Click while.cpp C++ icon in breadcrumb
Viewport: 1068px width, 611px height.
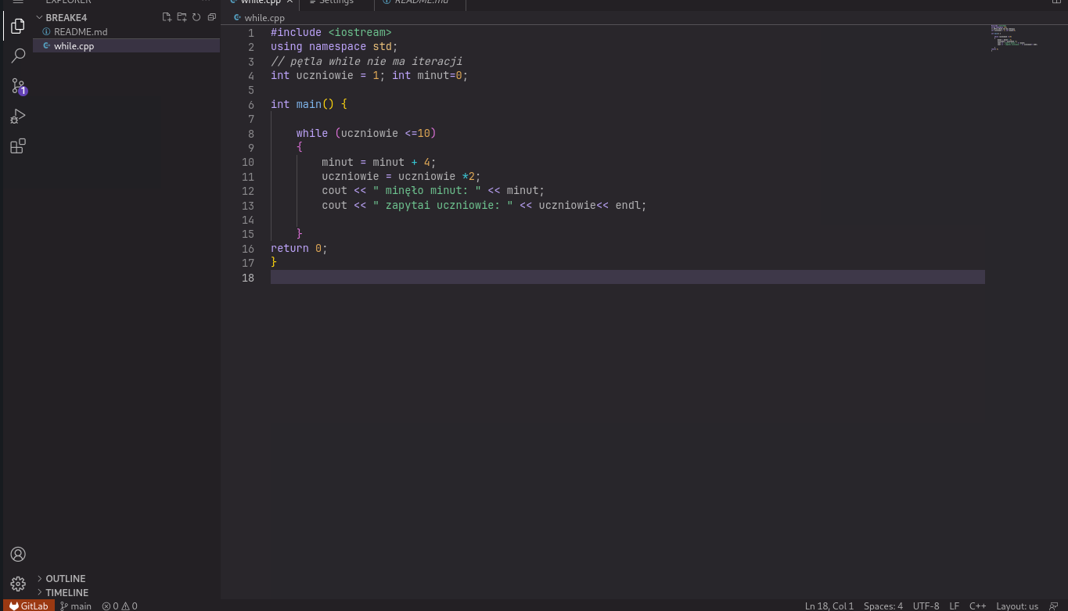[238, 17]
